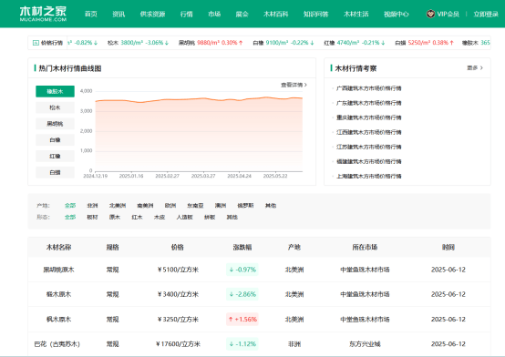Filter 产地 by 其他

click(271, 206)
